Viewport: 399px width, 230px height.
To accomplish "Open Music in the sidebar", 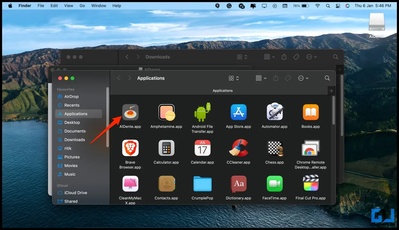I will tap(78, 174).
